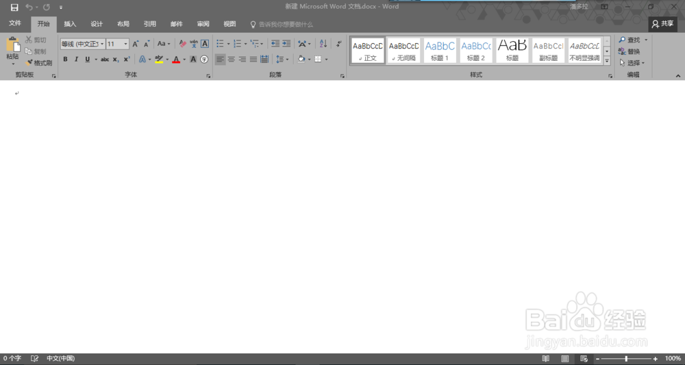Toggle Align Left paragraph button

coord(220,59)
